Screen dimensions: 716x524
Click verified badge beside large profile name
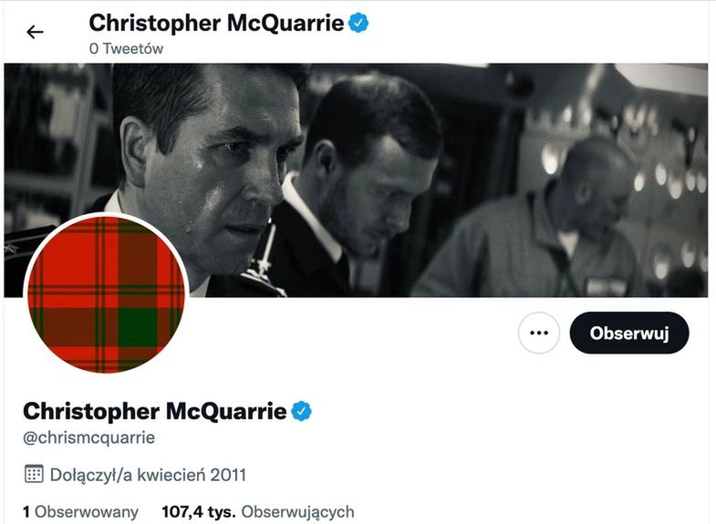click(302, 411)
